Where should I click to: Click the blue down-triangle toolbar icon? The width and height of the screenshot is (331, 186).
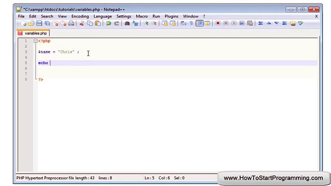[x=276, y=24]
